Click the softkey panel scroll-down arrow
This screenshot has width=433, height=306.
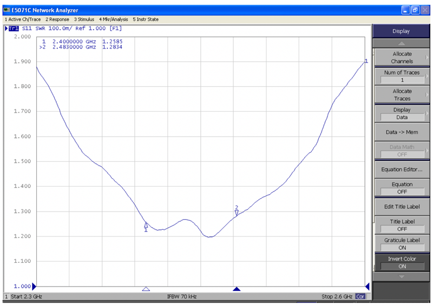pos(401,277)
